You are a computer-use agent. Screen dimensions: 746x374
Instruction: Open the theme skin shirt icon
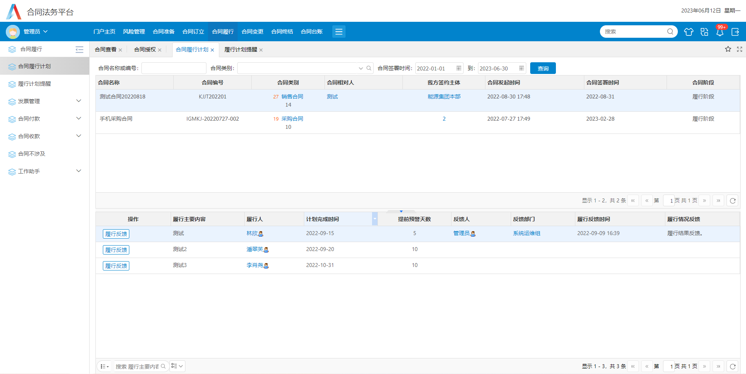pos(688,32)
